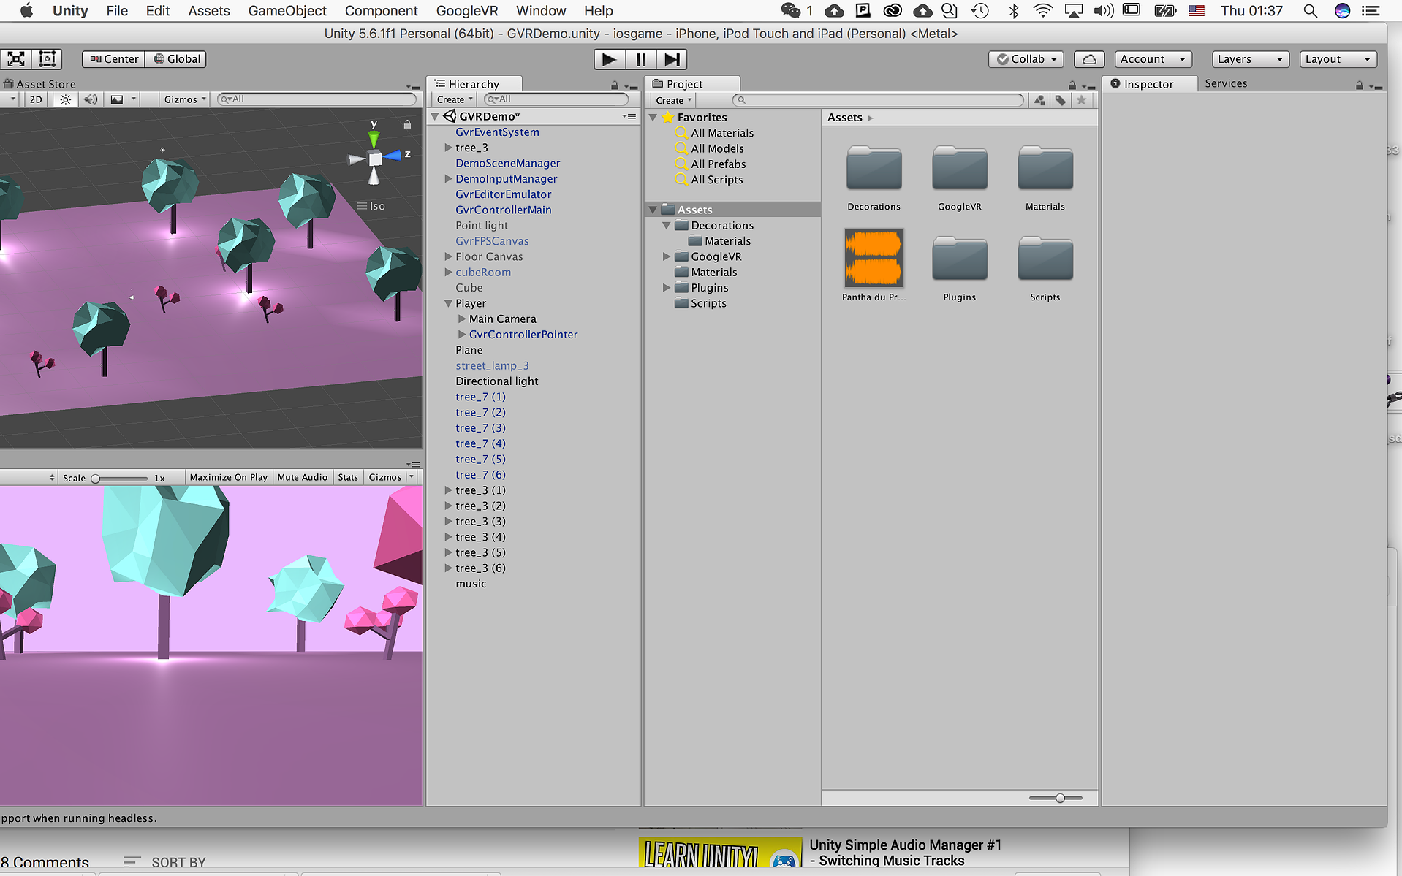Open the GameObject menu
This screenshot has width=1402, height=876.
287,11
